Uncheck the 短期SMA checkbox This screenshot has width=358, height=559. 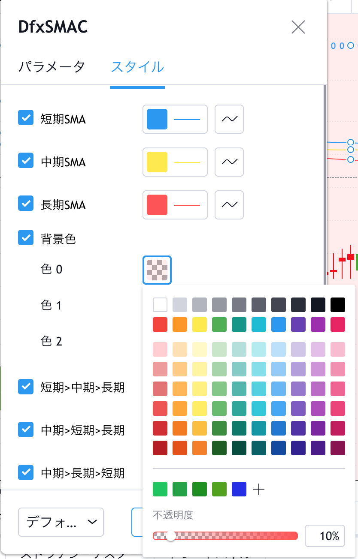click(26, 117)
